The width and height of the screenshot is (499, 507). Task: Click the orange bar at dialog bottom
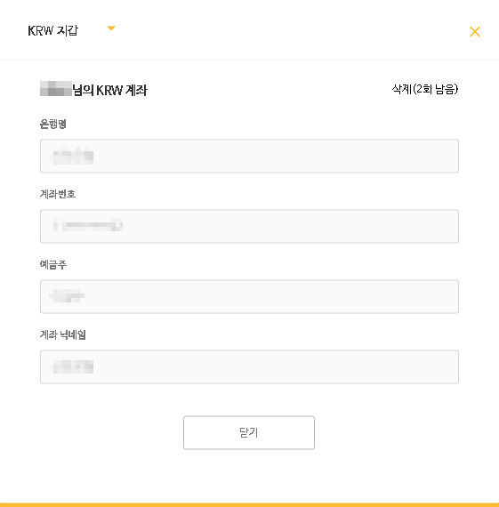click(249, 504)
